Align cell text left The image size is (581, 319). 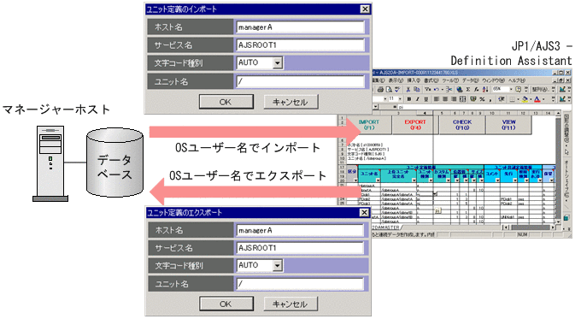point(437,99)
